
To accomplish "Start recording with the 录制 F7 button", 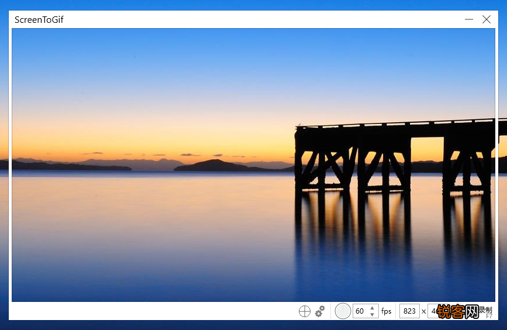I will click(485, 312).
